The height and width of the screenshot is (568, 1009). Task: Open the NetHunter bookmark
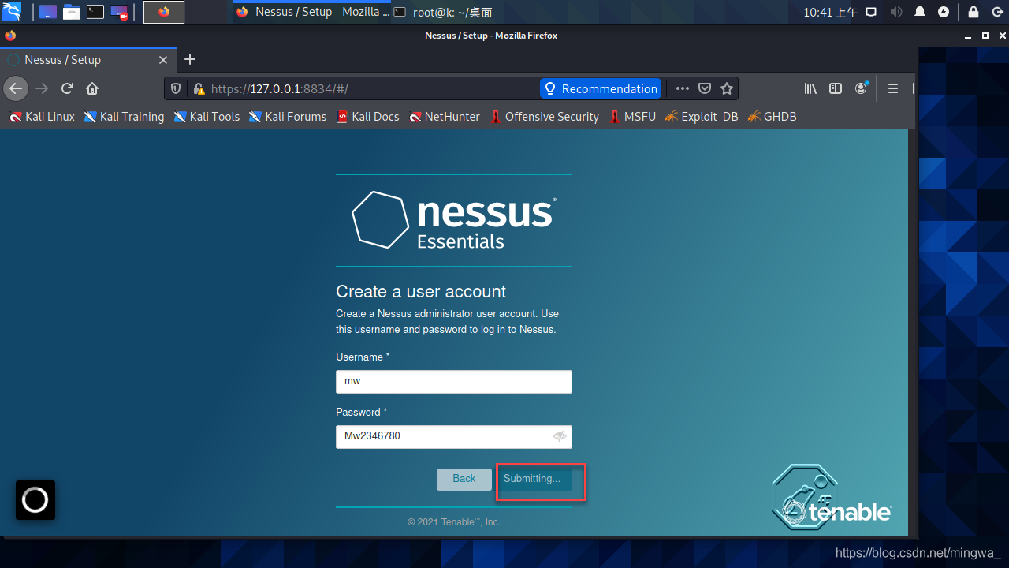coord(444,117)
